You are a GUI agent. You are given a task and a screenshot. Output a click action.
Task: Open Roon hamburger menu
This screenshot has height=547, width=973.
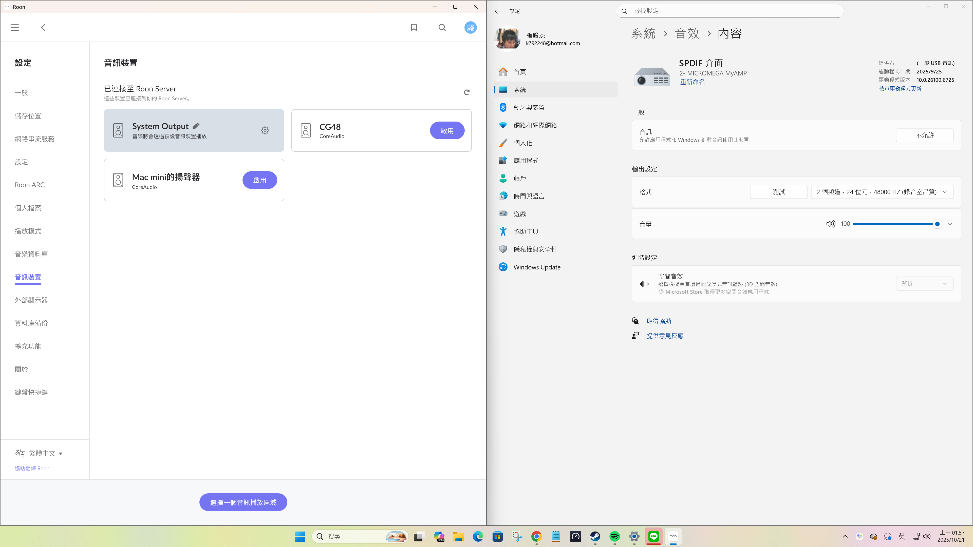[x=15, y=28]
